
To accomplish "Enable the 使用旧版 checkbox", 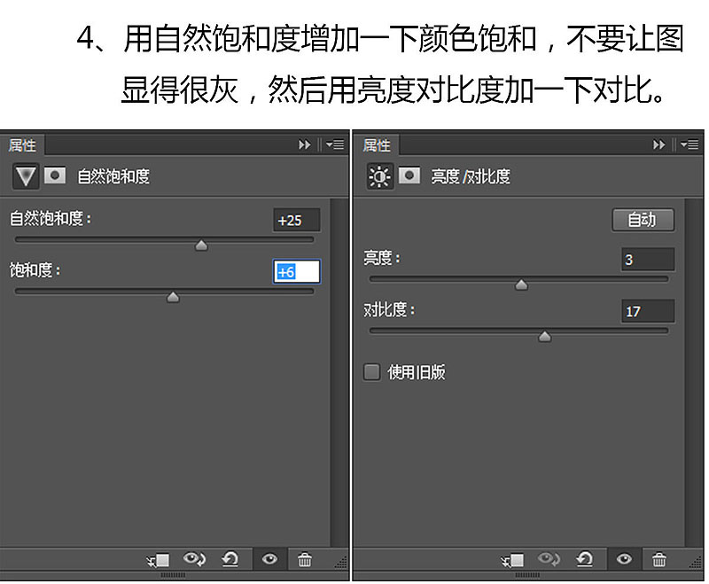I will 371,372.
